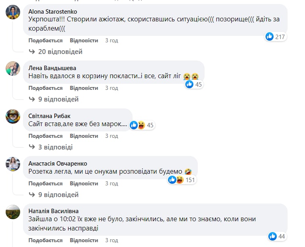Click Лена Вандышева's profile avatar
Viewport: 305px width, 247px height.
click(x=13, y=68)
